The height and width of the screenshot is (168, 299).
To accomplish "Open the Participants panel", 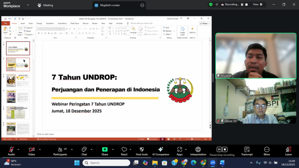I will (x=60, y=149).
